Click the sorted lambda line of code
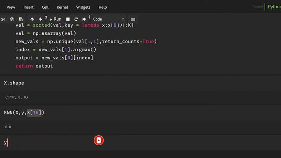The width and height of the screenshot is (281, 158). pos(74,25)
